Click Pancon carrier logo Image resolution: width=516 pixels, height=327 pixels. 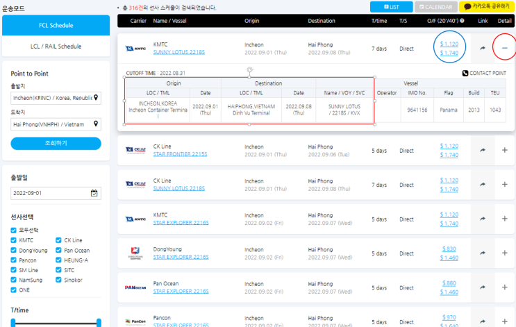tap(135, 321)
